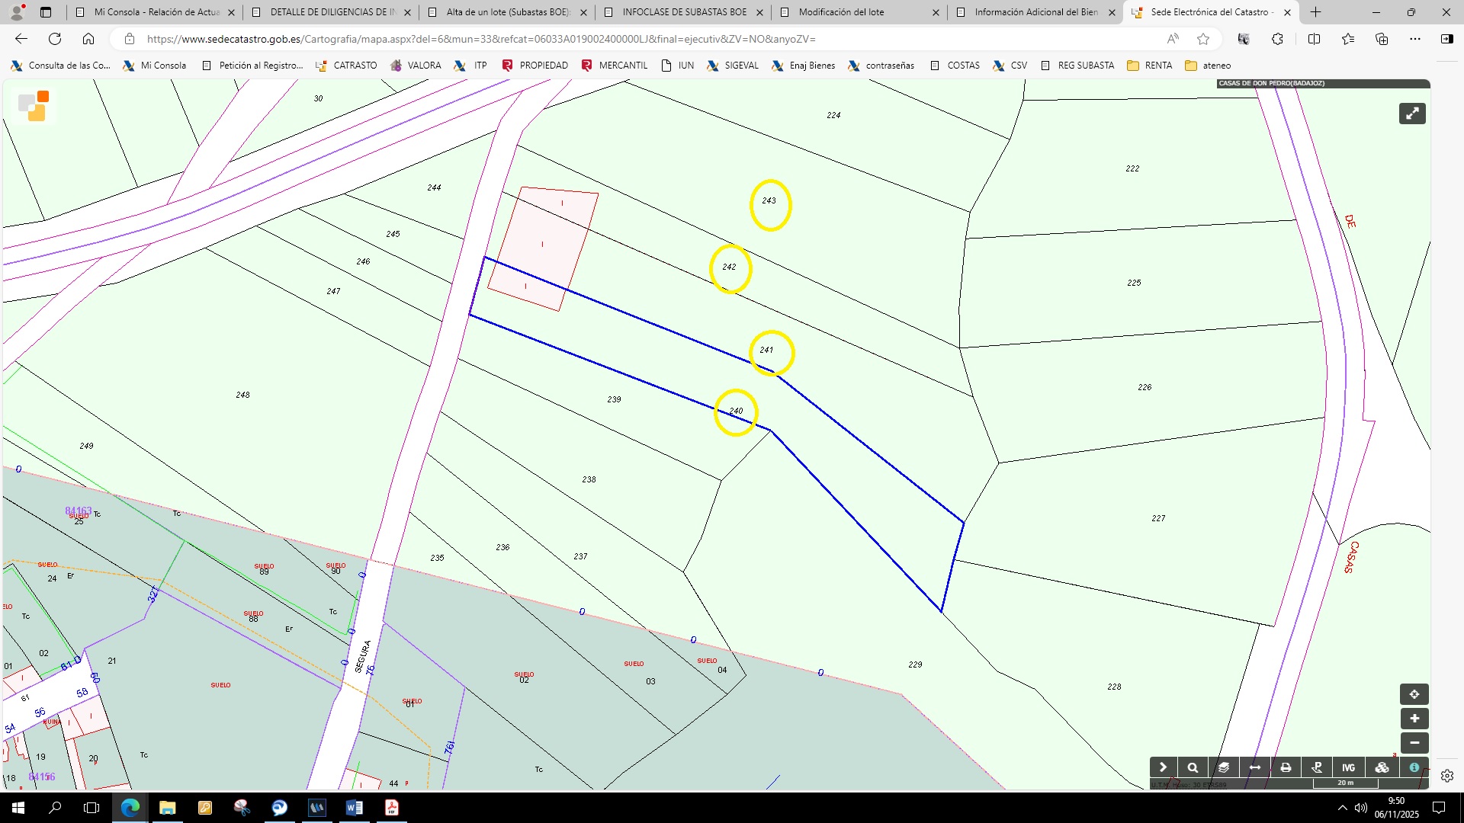
Task: Click the blue information tool icon
Action: point(1414,767)
